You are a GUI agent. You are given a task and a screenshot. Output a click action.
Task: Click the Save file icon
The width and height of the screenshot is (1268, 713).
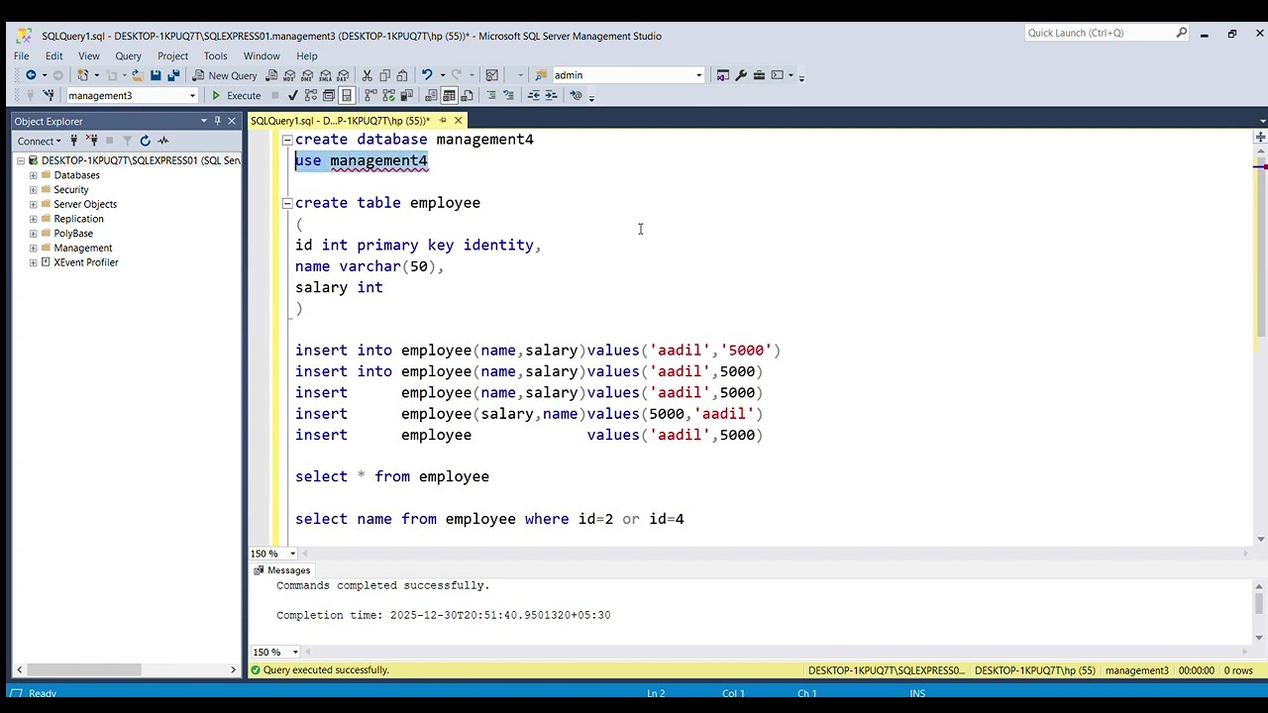(x=156, y=75)
